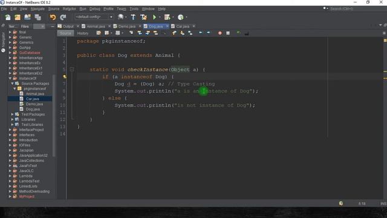Click the Save All icon
The height and width of the screenshot is (218, 387).
pyautogui.click(x=37, y=17)
